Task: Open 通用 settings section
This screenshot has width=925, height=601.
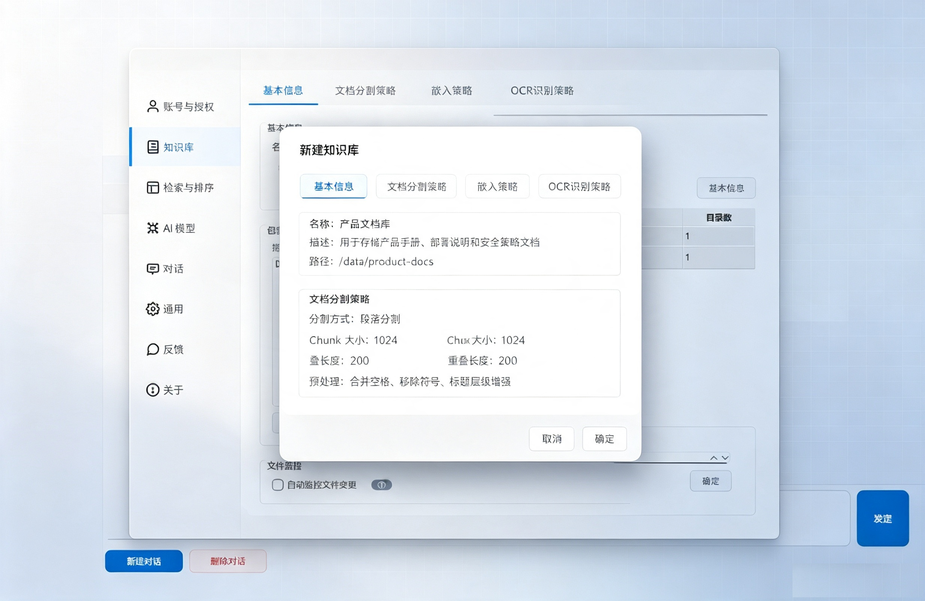Action: pyautogui.click(x=185, y=309)
